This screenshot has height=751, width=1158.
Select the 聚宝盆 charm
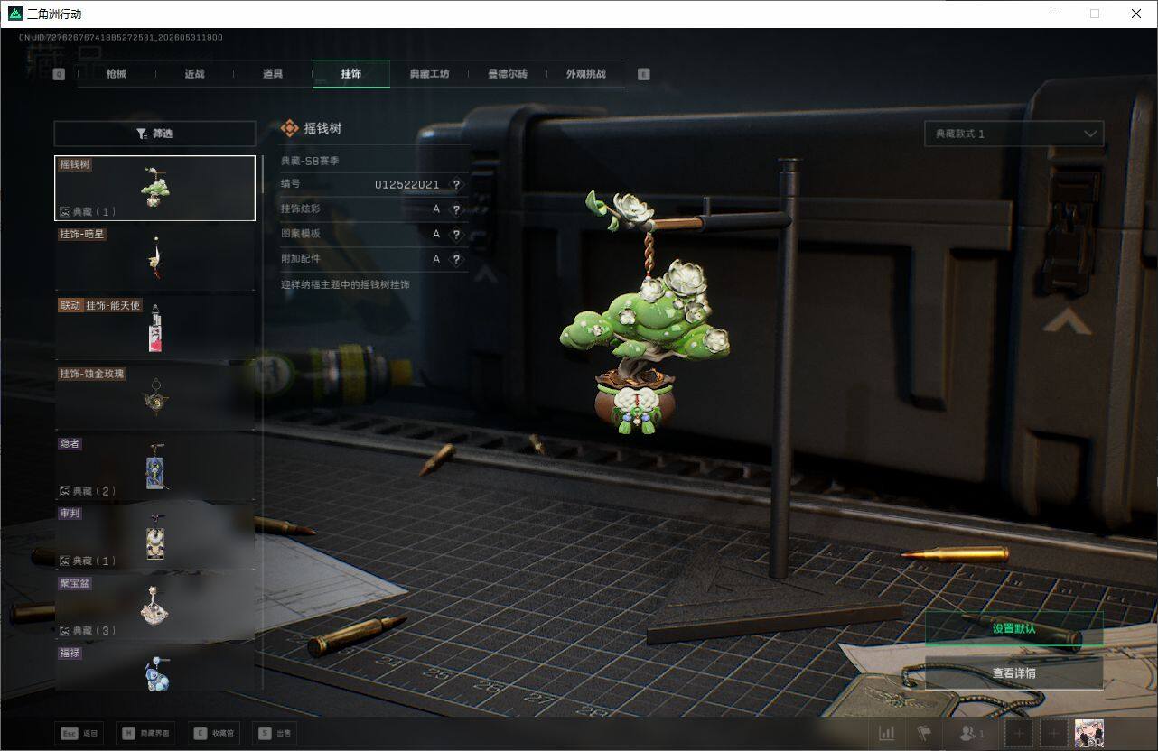154,607
